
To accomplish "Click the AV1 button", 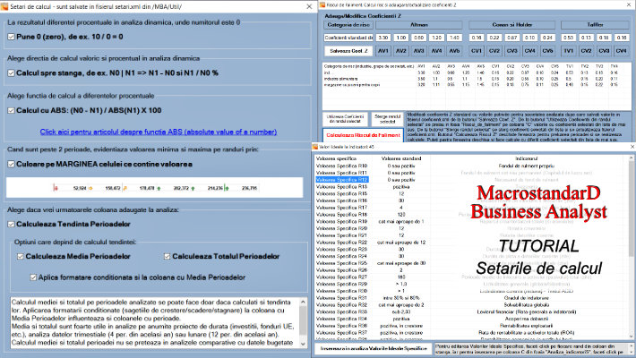I will [382, 51].
